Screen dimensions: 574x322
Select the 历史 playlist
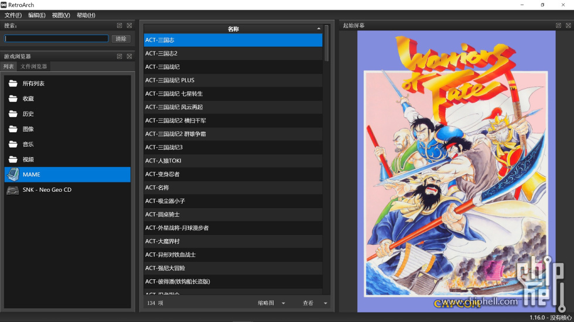coord(67,114)
